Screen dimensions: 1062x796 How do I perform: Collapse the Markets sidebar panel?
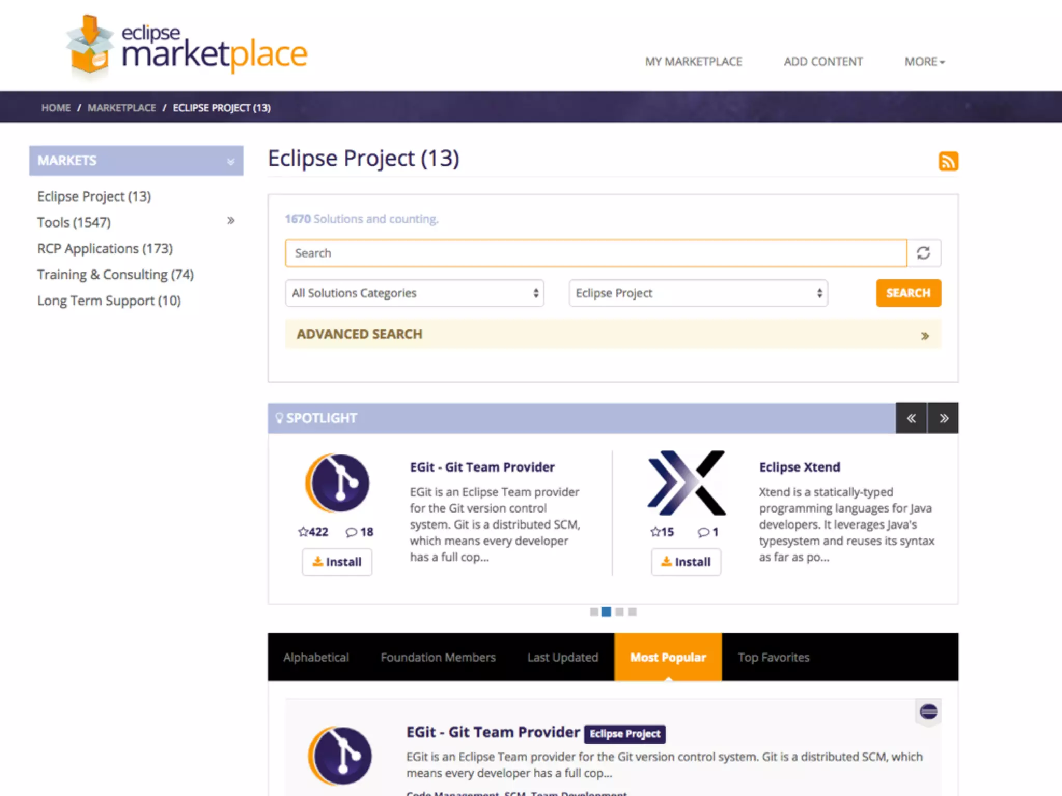231,161
